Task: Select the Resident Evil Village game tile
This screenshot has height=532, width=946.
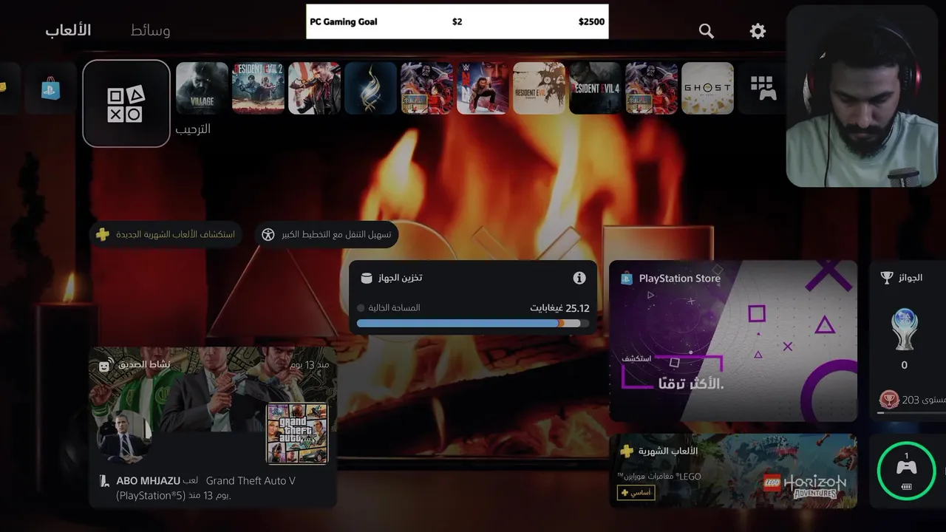Action: 202,88
